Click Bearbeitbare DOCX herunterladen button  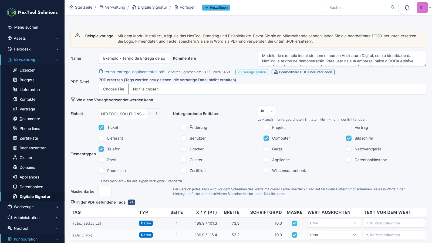[x=303, y=72]
